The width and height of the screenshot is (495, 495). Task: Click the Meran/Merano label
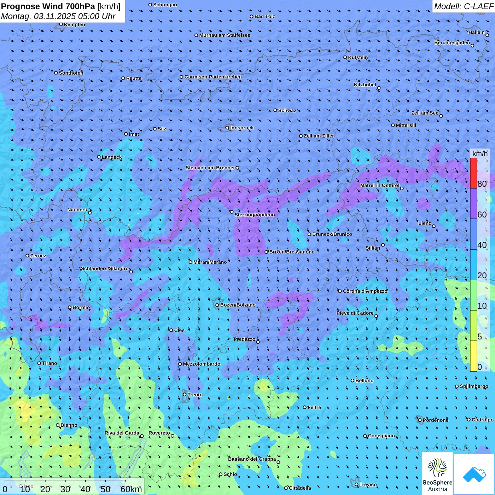(210, 262)
